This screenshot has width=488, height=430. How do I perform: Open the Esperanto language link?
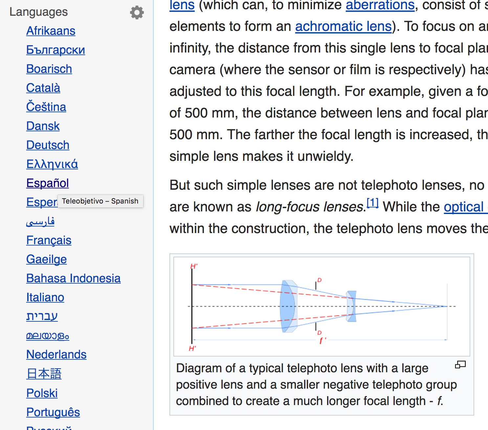[x=42, y=202]
